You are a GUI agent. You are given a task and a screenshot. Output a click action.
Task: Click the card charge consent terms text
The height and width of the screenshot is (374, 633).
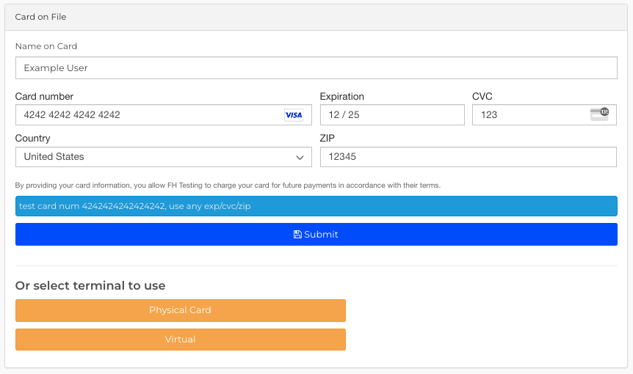[x=228, y=186]
